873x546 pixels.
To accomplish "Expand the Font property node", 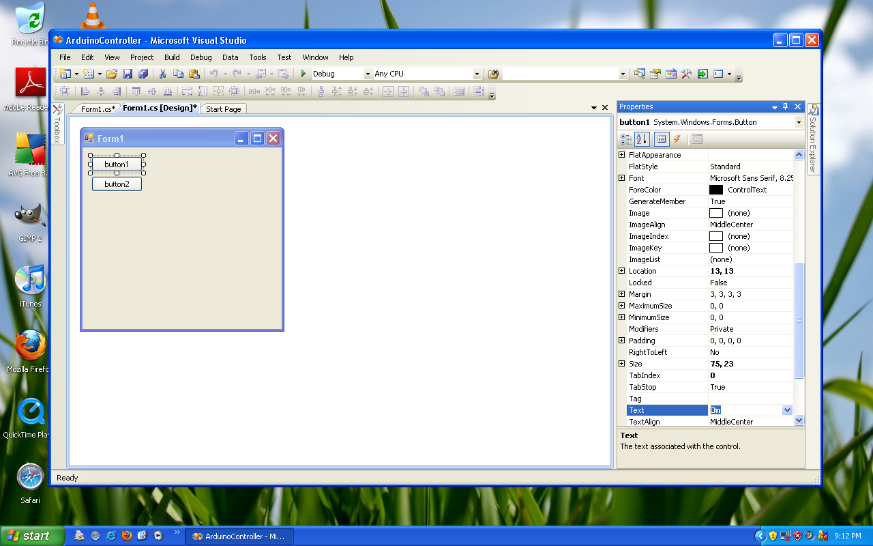I will tap(621, 178).
